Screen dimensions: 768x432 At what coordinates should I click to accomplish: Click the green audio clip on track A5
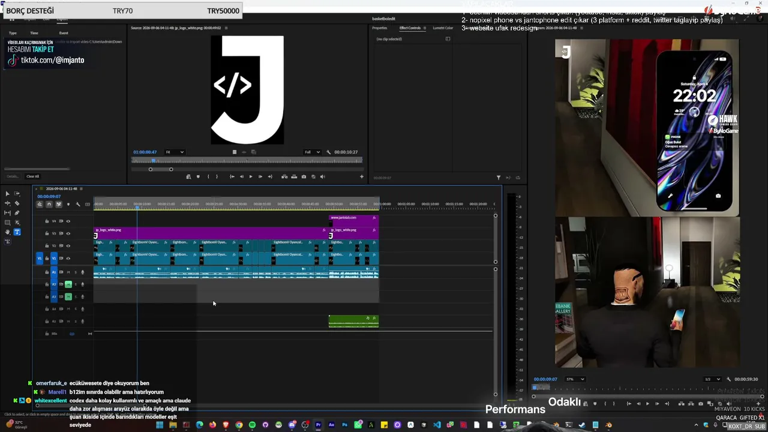click(x=353, y=322)
